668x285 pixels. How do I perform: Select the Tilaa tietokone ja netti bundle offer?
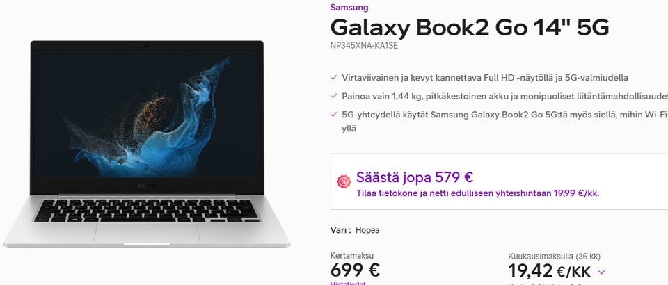[477, 193]
